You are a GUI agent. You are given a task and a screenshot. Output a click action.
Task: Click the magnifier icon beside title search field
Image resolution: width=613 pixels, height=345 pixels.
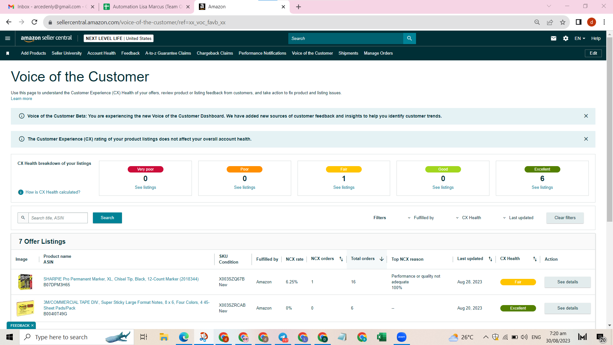(23, 218)
